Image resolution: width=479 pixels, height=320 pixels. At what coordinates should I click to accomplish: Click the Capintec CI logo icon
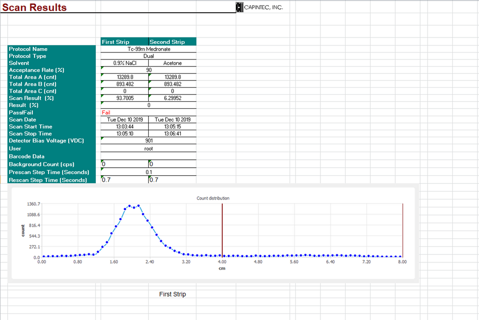(x=239, y=7)
